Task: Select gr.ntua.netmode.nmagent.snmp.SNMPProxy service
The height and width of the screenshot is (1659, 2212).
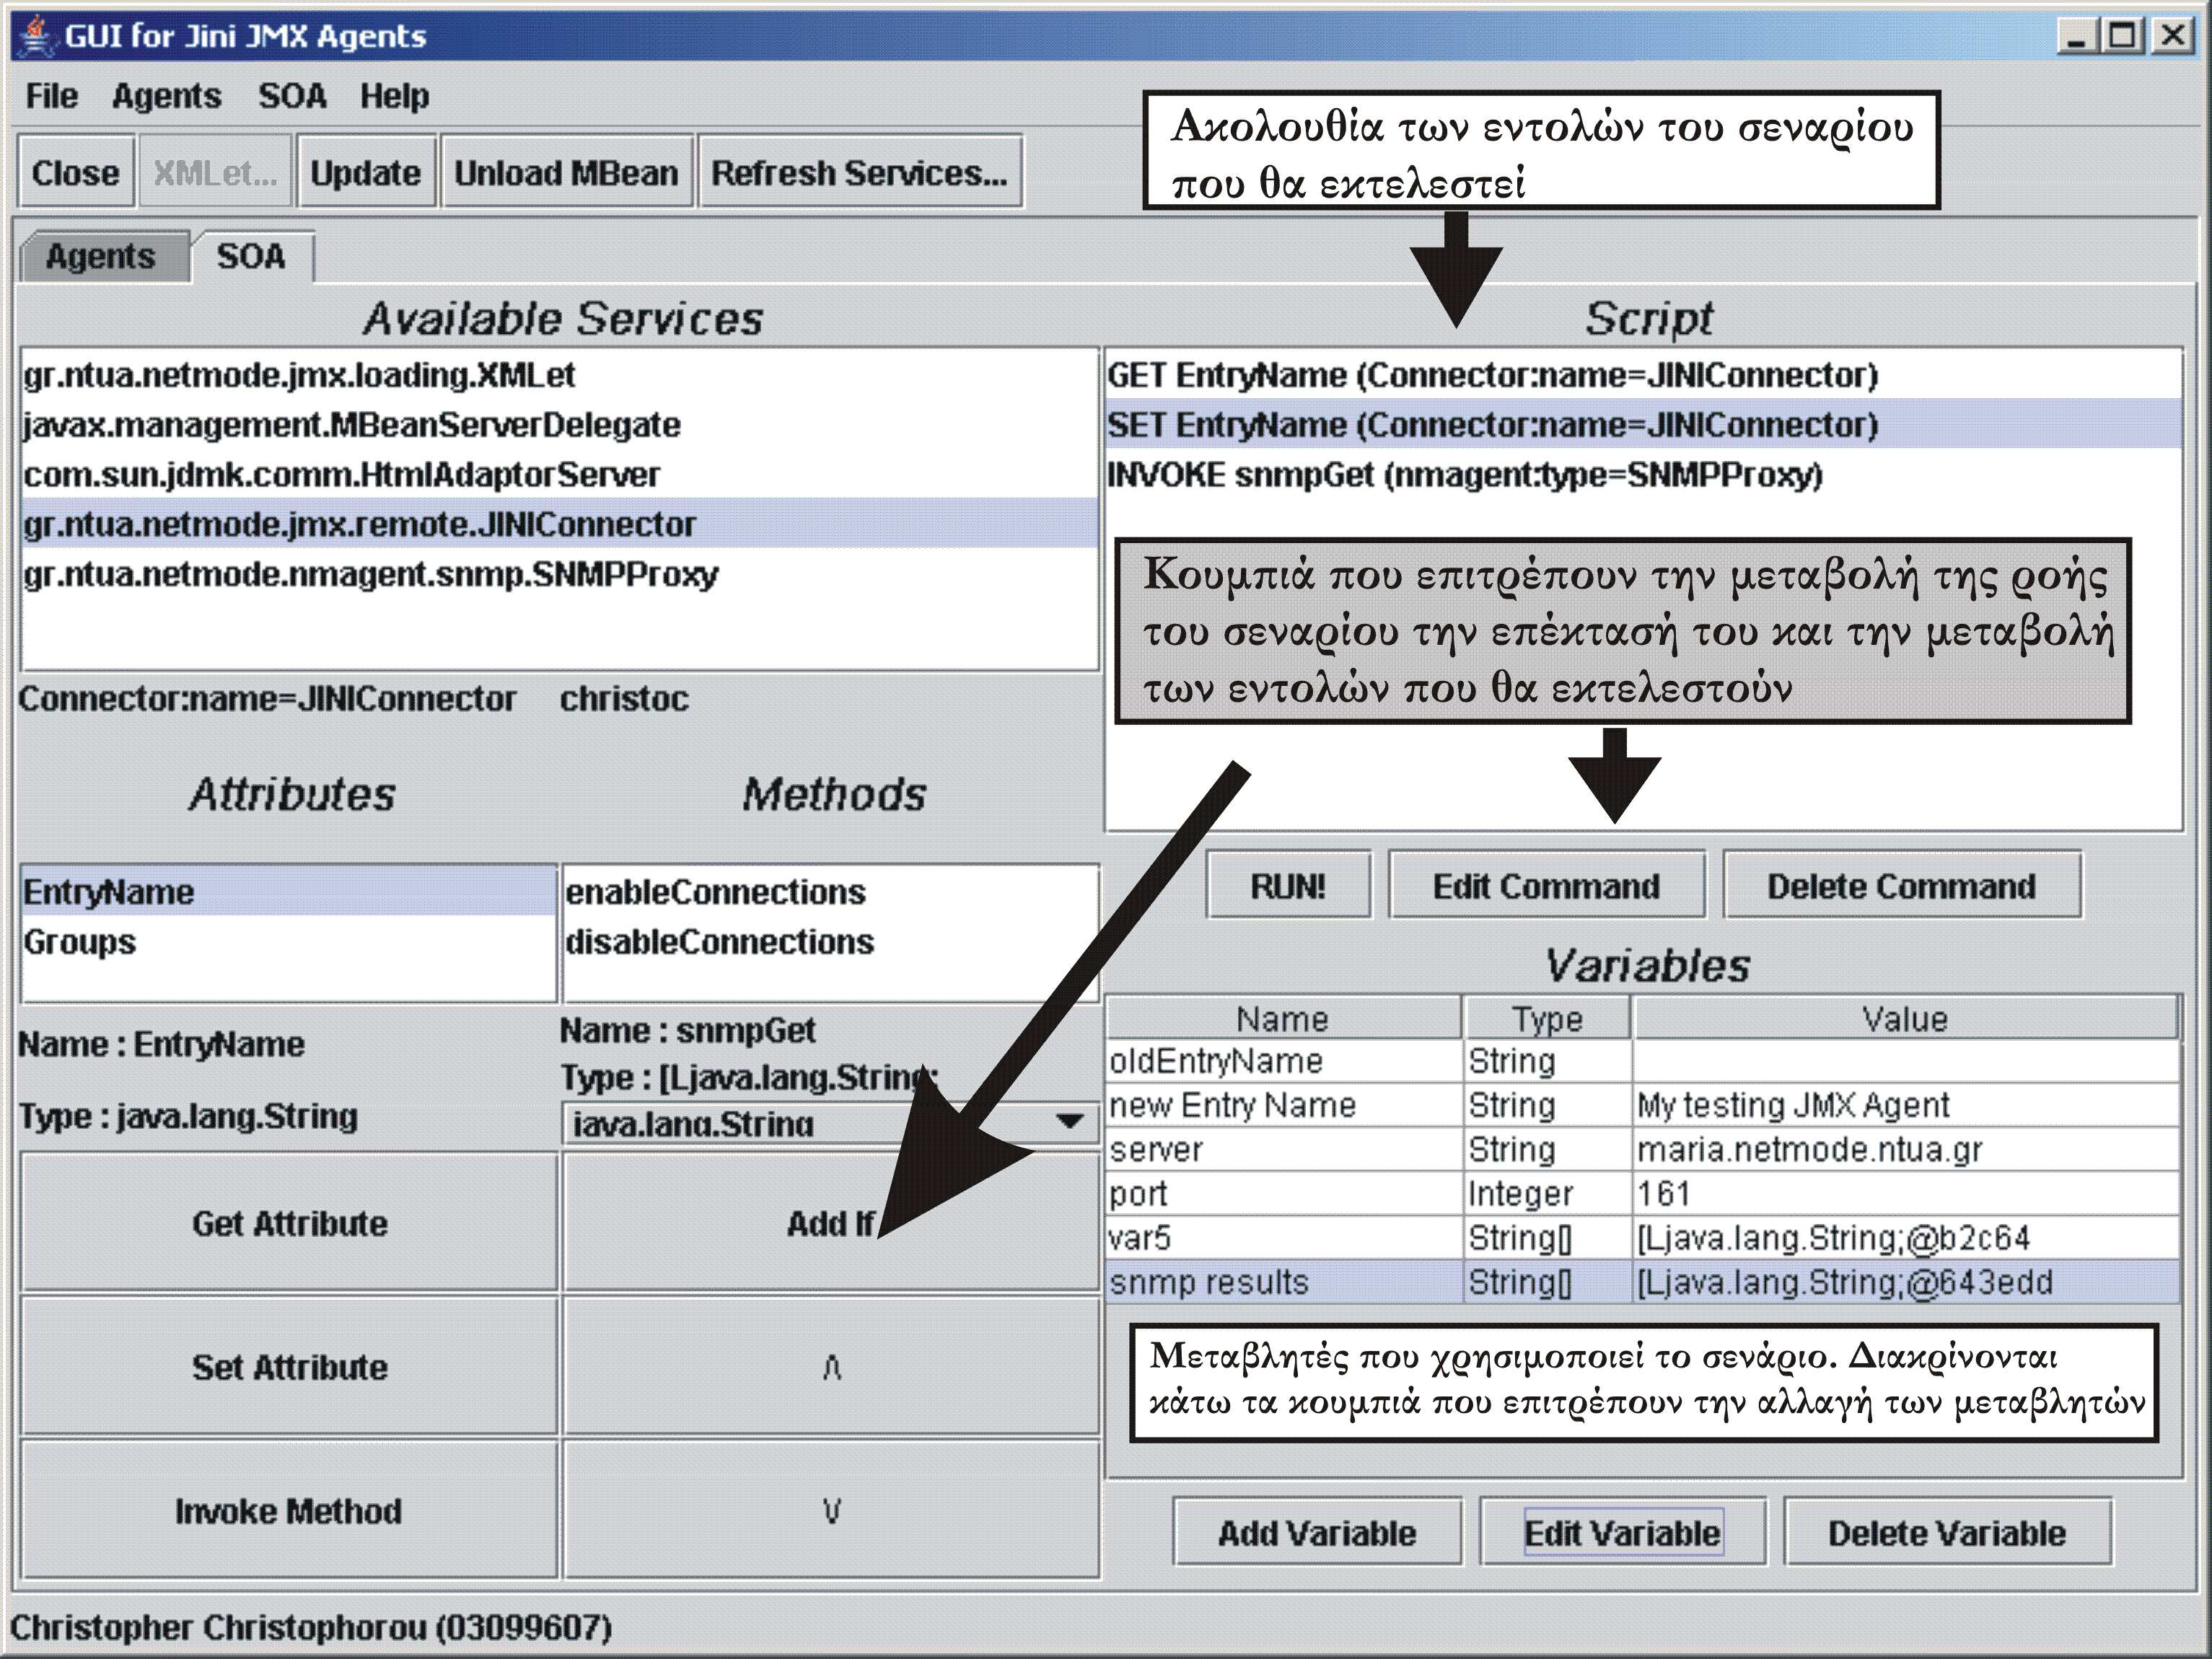Action: 559,574
